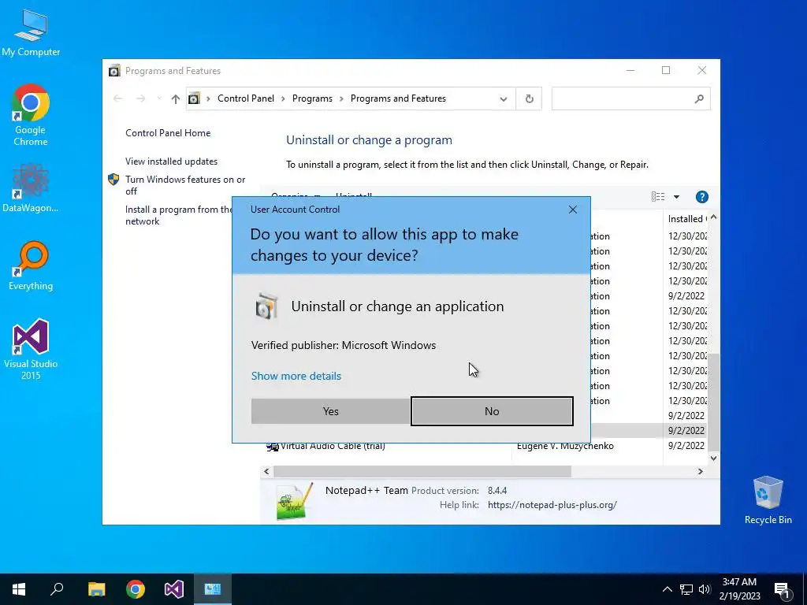The width and height of the screenshot is (807, 605).
Task: Click the Notepad++ icon in details pane
Action: (x=295, y=502)
